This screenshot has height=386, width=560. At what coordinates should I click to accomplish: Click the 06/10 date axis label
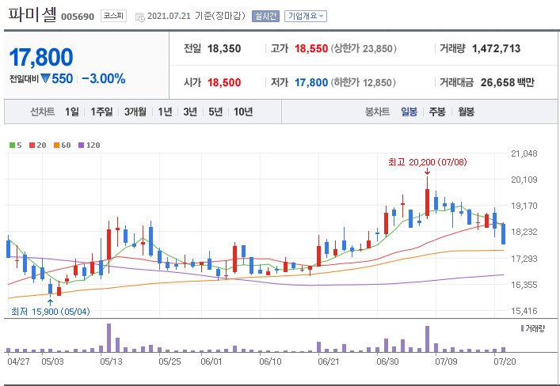tap(270, 361)
